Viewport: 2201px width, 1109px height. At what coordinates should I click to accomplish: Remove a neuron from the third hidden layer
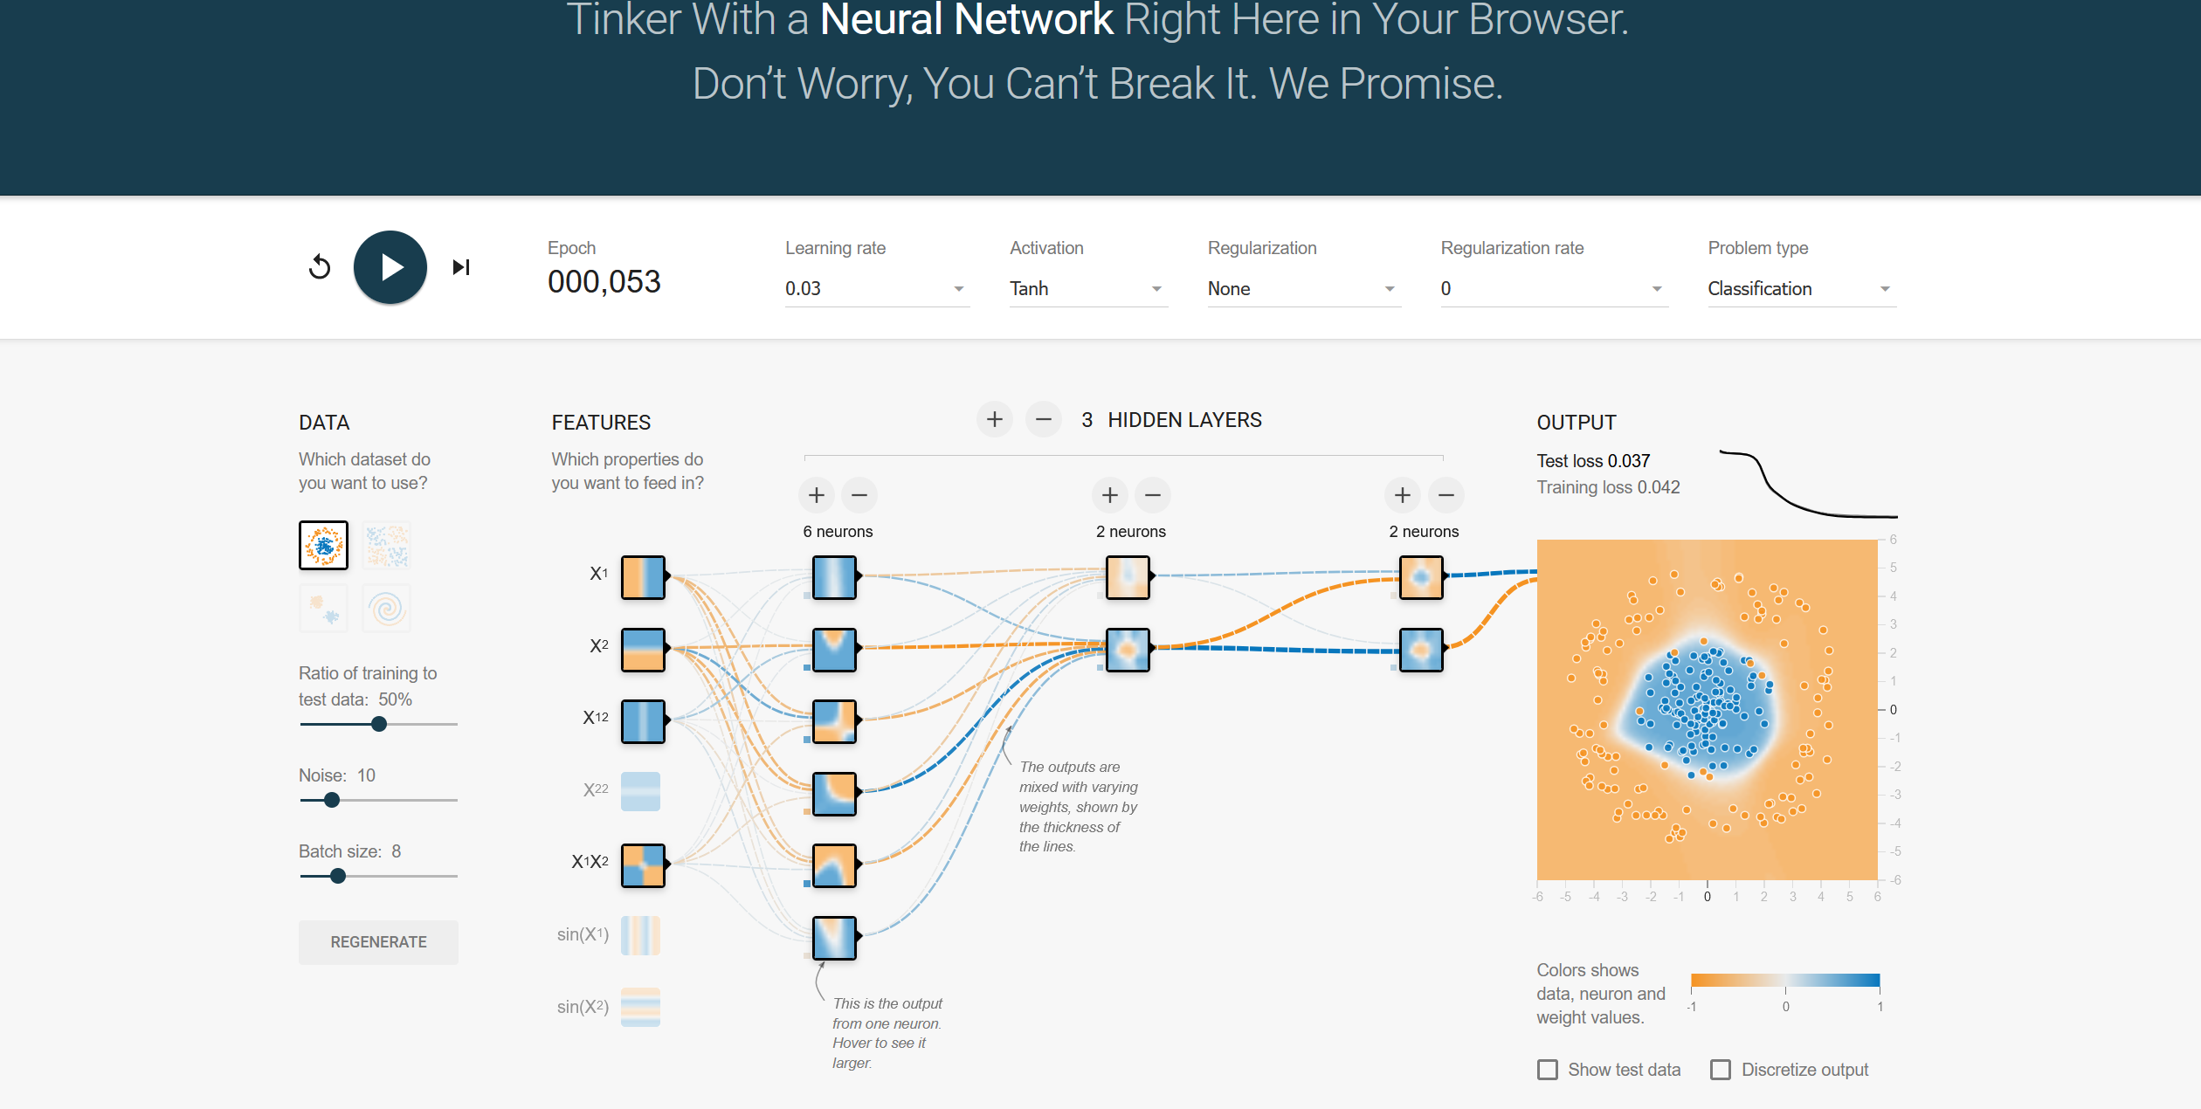tap(1446, 495)
